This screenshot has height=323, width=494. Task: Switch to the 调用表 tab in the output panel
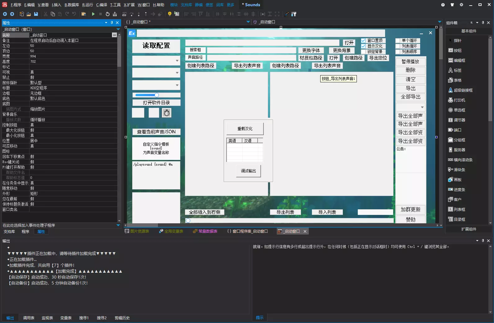click(x=29, y=318)
